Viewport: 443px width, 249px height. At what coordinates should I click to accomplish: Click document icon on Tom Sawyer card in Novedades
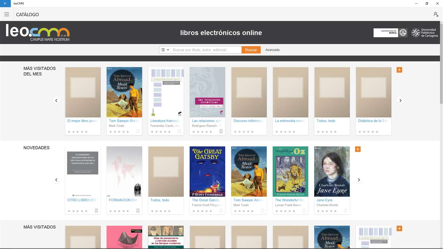click(x=262, y=211)
